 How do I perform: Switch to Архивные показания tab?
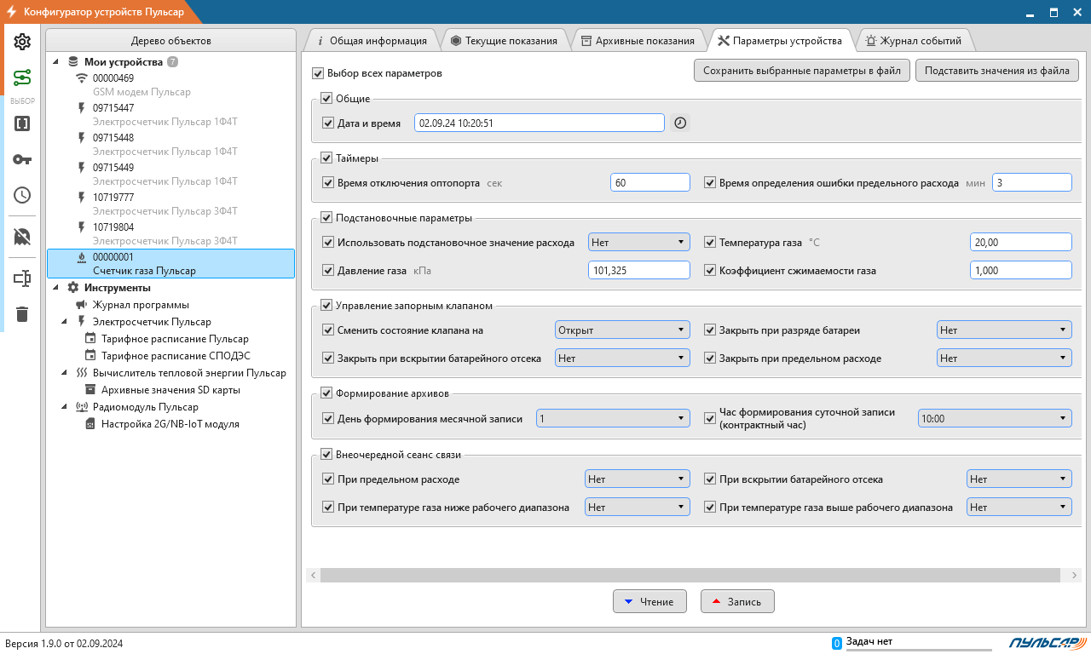(x=638, y=40)
